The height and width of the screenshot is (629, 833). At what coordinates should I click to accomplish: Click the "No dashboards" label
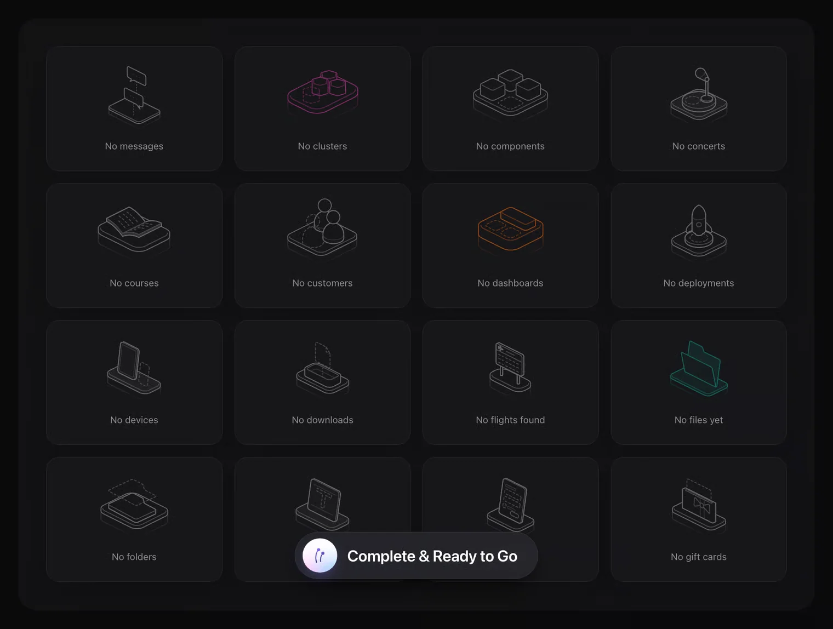coord(510,283)
